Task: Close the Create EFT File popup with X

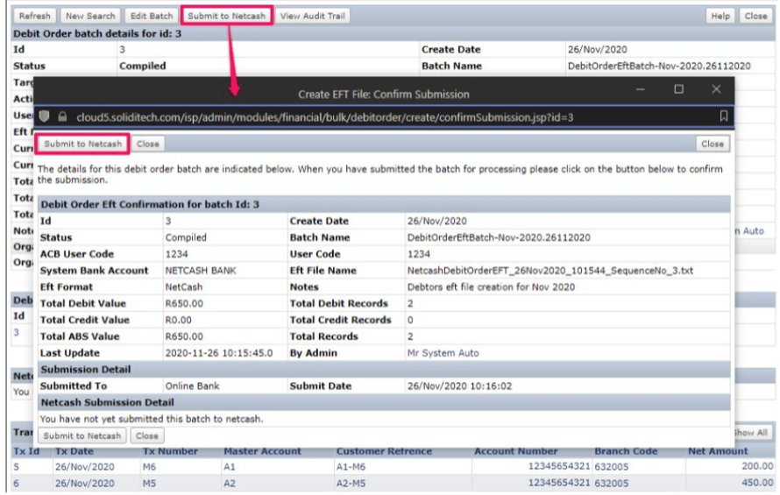Action: click(x=716, y=90)
